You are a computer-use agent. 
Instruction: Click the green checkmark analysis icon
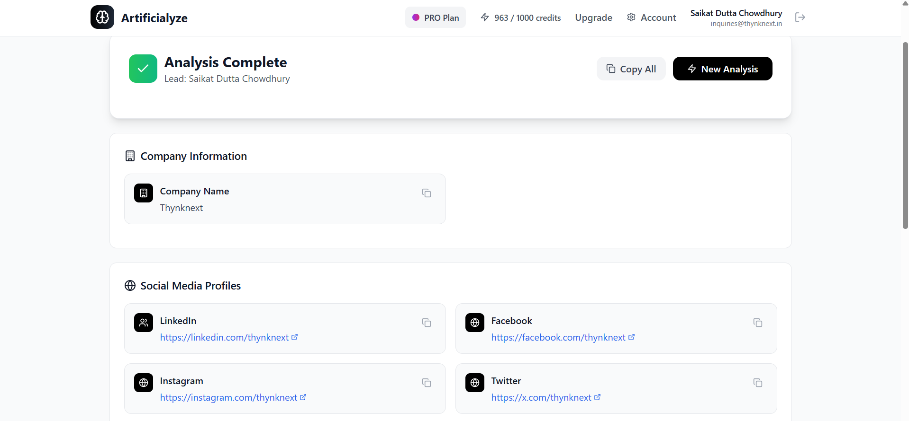143,69
